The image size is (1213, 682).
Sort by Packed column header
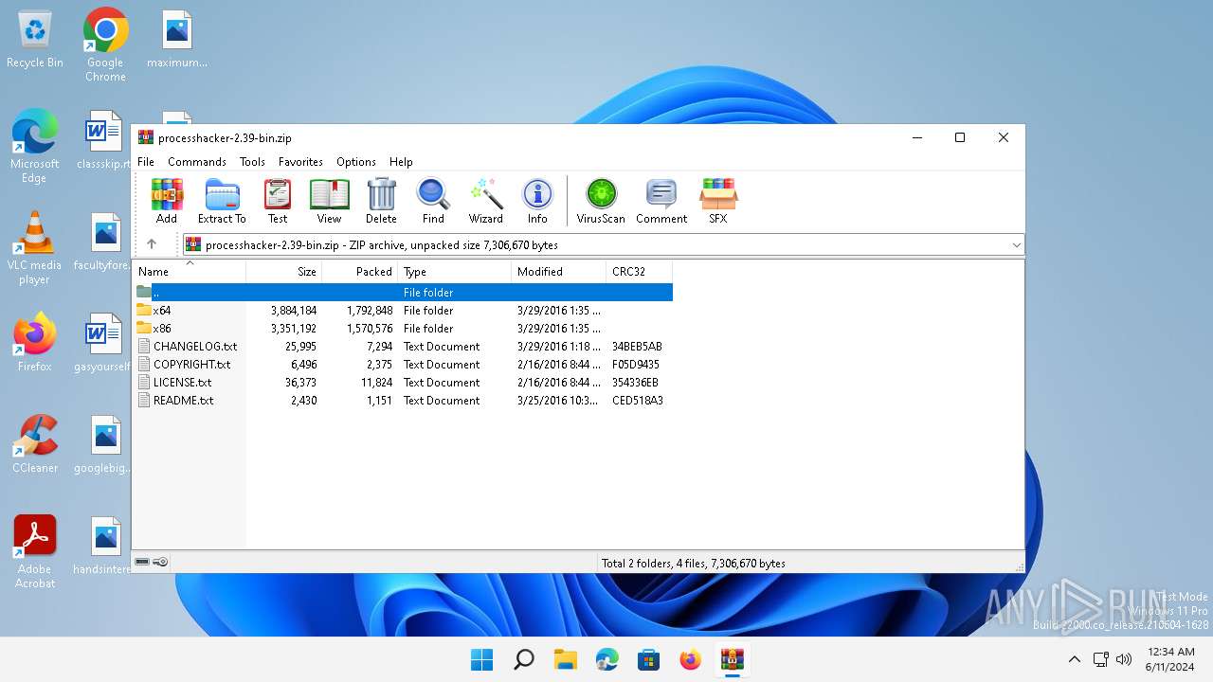[x=360, y=272]
